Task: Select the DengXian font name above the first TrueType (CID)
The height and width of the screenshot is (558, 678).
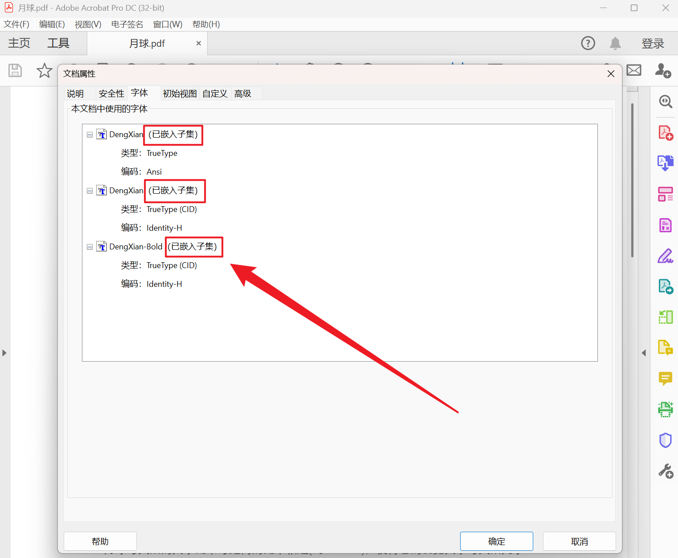Action: (127, 191)
